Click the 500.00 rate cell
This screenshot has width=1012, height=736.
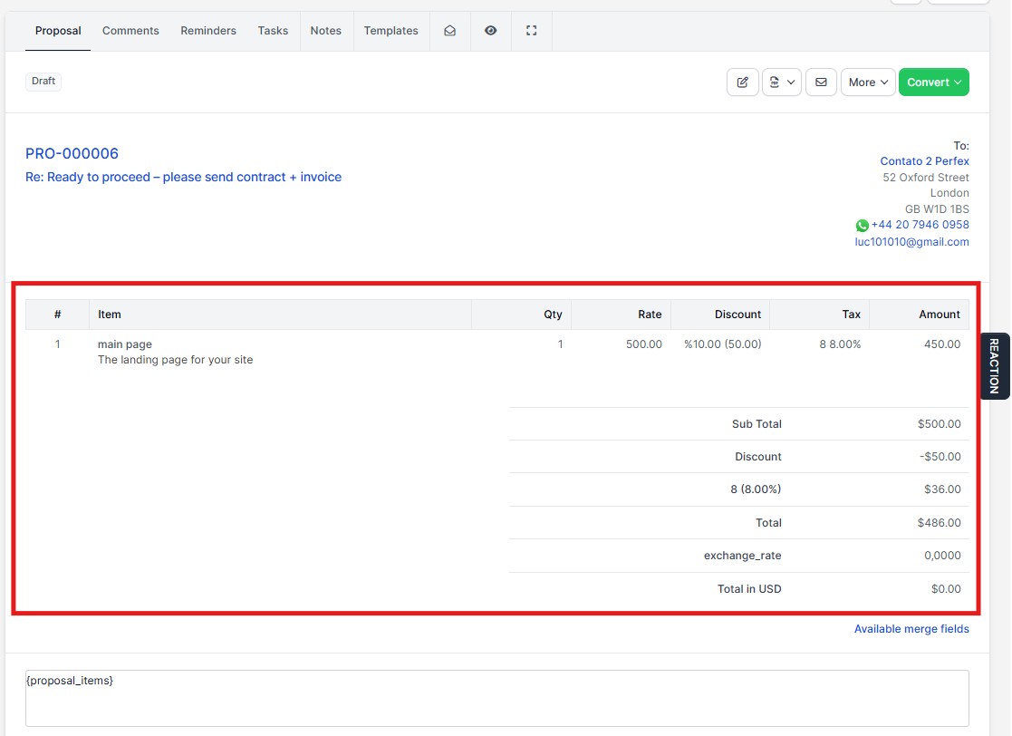click(x=643, y=344)
